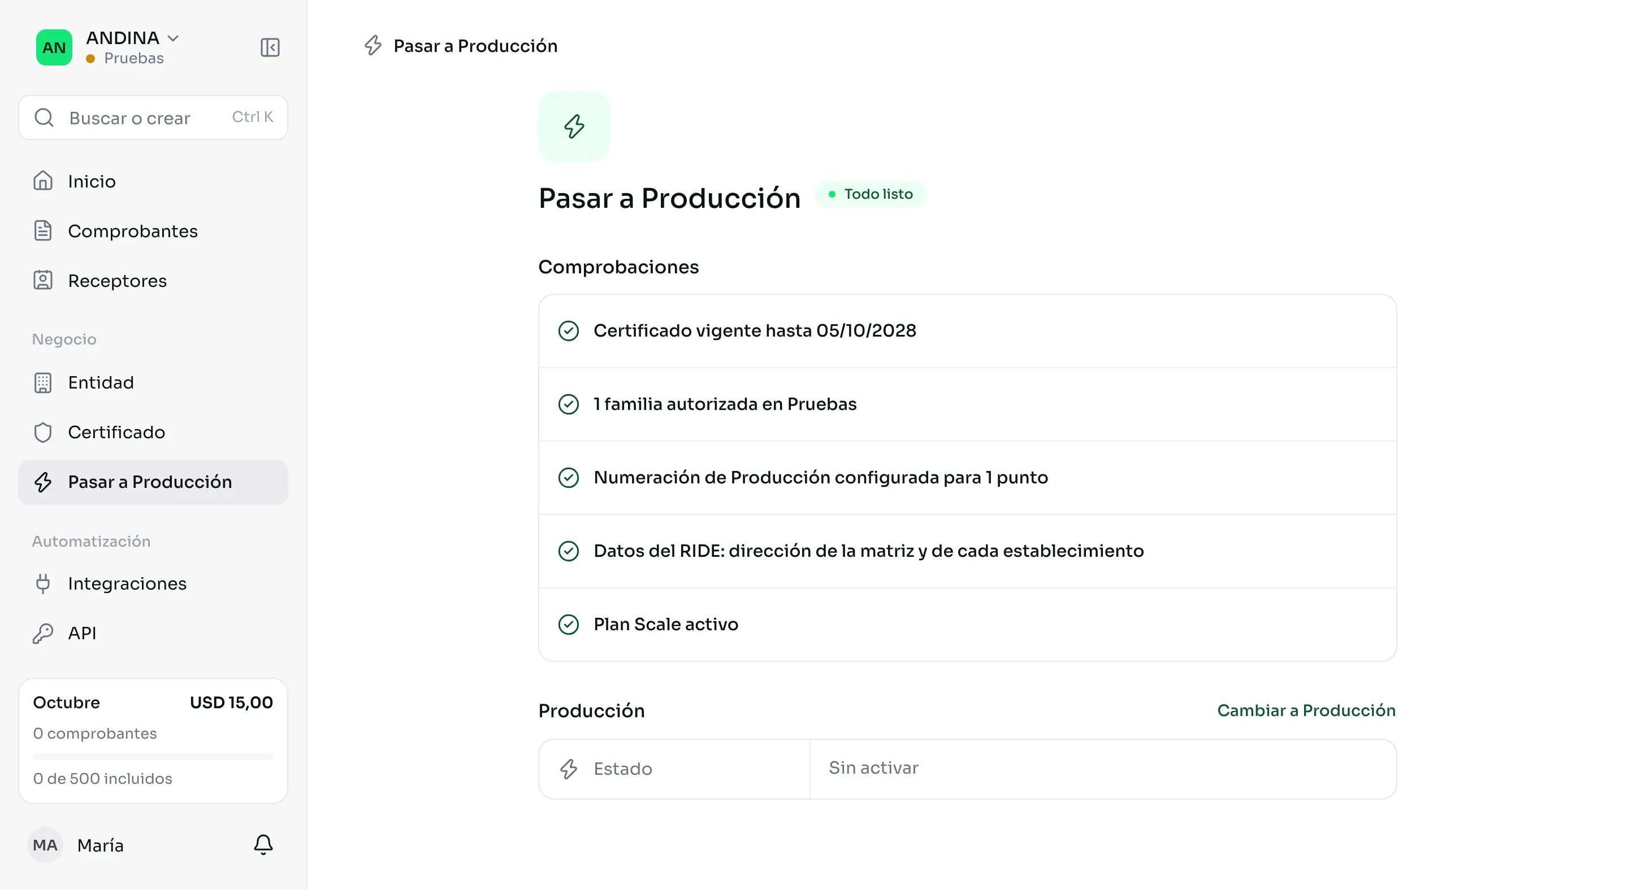The height and width of the screenshot is (890, 1628).
Task: Click the Cambiar a Producción link
Action: [1306, 711]
